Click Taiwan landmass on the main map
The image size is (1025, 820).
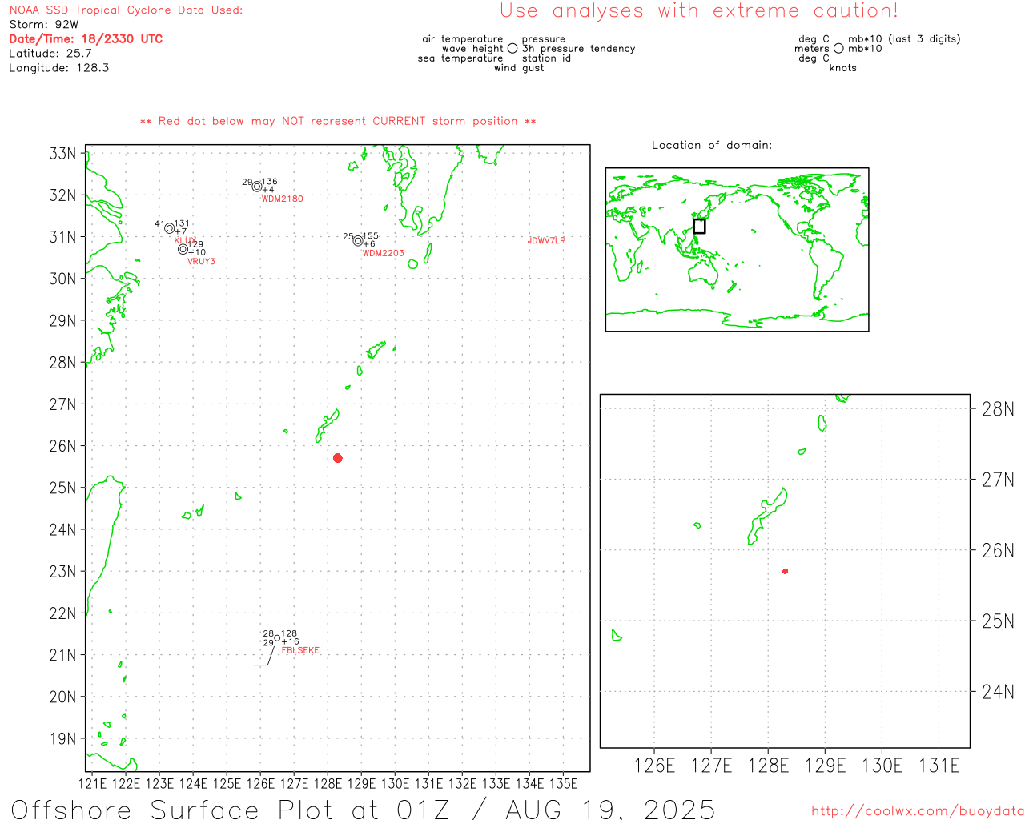tap(104, 545)
